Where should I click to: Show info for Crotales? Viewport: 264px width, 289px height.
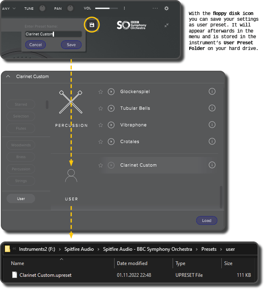212,141
